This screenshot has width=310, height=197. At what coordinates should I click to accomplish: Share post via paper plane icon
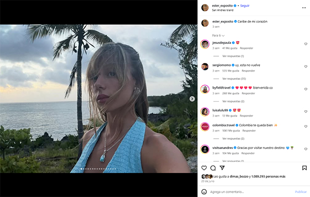click(x=222, y=168)
